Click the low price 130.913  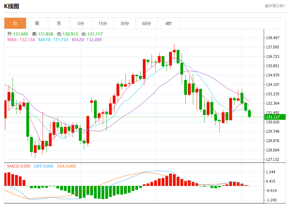(70, 34)
